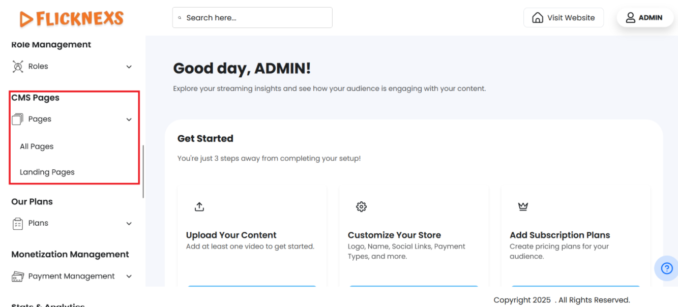Expand the Payment Management chevron
This screenshot has height=307, width=678.
[129, 277]
